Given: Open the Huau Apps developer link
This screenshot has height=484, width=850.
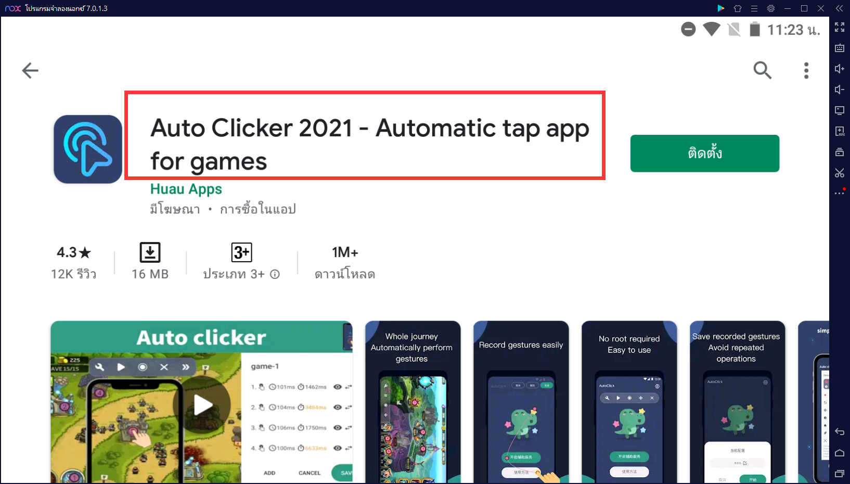Looking at the screenshot, I should 186,189.
